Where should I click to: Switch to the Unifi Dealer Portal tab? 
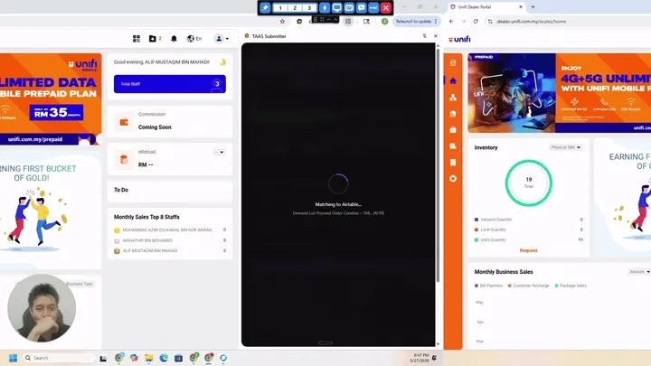[x=486, y=7]
